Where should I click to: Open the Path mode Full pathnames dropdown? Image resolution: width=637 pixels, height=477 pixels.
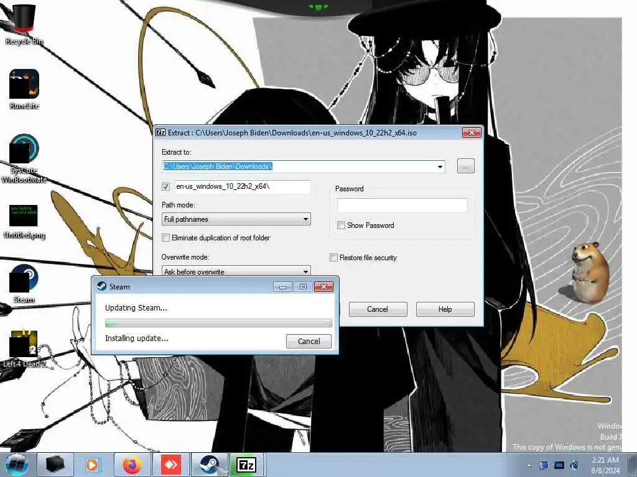pyautogui.click(x=236, y=219)
